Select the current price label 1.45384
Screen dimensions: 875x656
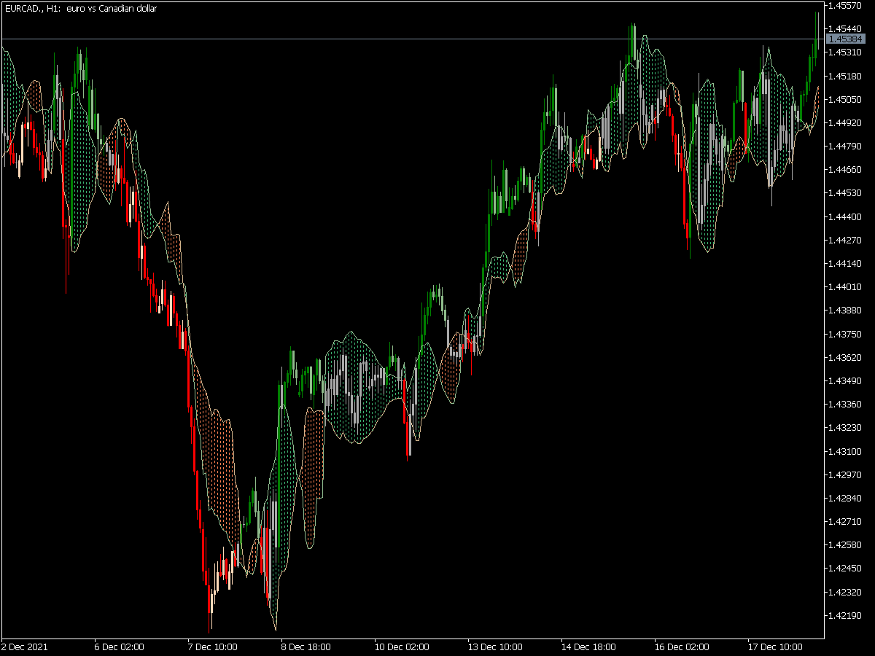pos(845,39)
